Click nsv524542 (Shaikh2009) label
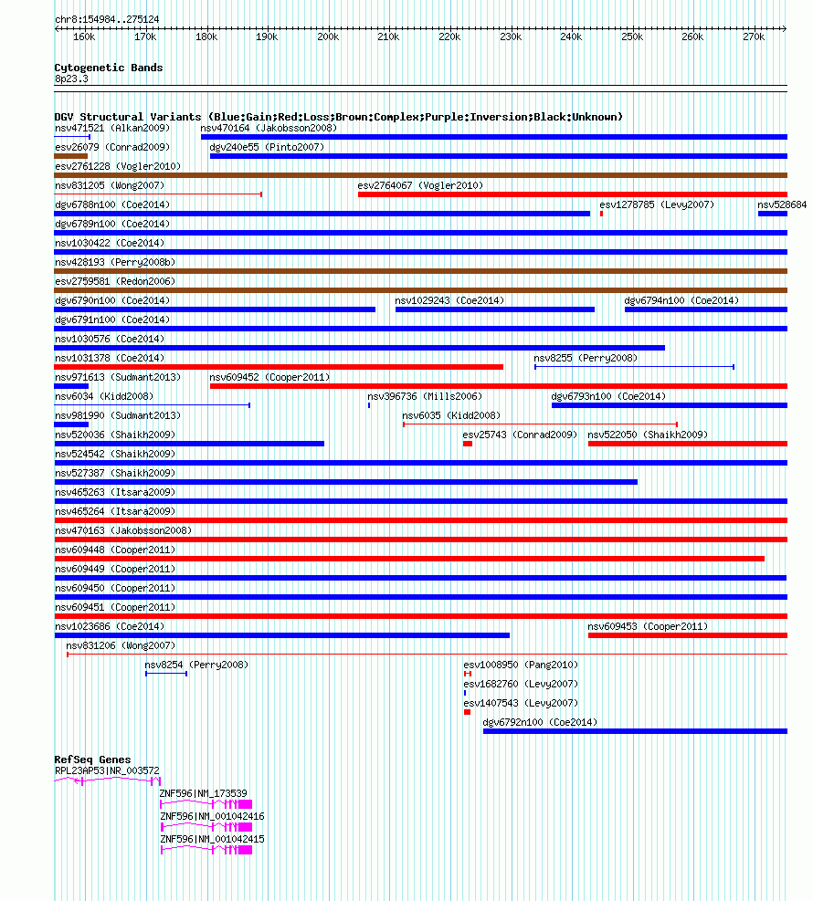Image resolution: width=813 pixels, height=901 pixels. [x=115, y=454]
